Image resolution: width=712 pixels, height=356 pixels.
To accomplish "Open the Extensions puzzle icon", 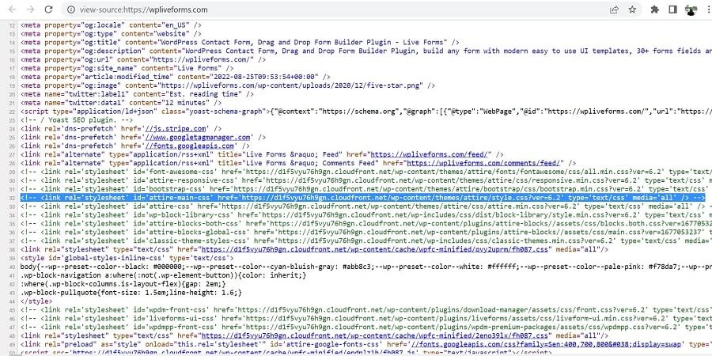I will [654, 9].
